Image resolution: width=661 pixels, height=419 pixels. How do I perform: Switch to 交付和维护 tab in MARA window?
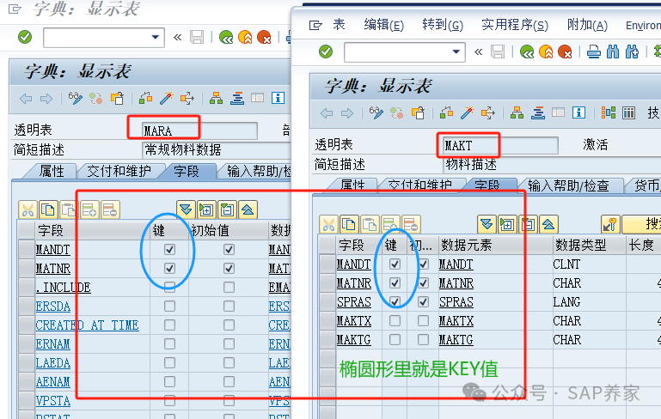click(119, 171)
